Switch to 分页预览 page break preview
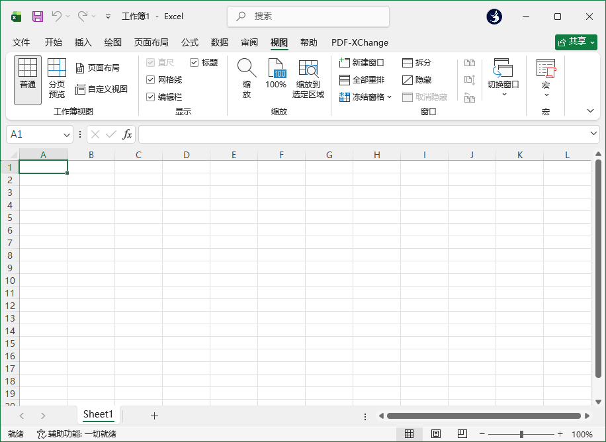This screenshot has width=606, height=442. pos(56,79)
